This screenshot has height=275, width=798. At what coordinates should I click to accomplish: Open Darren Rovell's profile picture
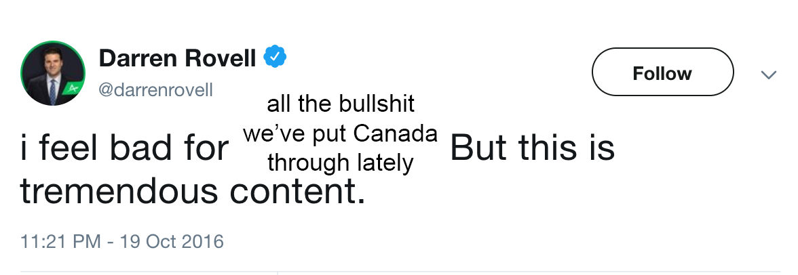tap(53, 74)
